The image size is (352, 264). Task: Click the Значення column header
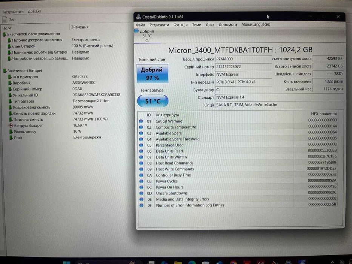coord(80,27)
